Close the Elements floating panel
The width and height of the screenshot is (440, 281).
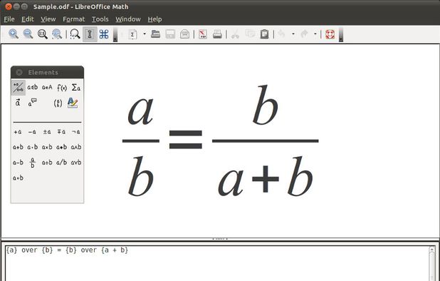(19, 72)
